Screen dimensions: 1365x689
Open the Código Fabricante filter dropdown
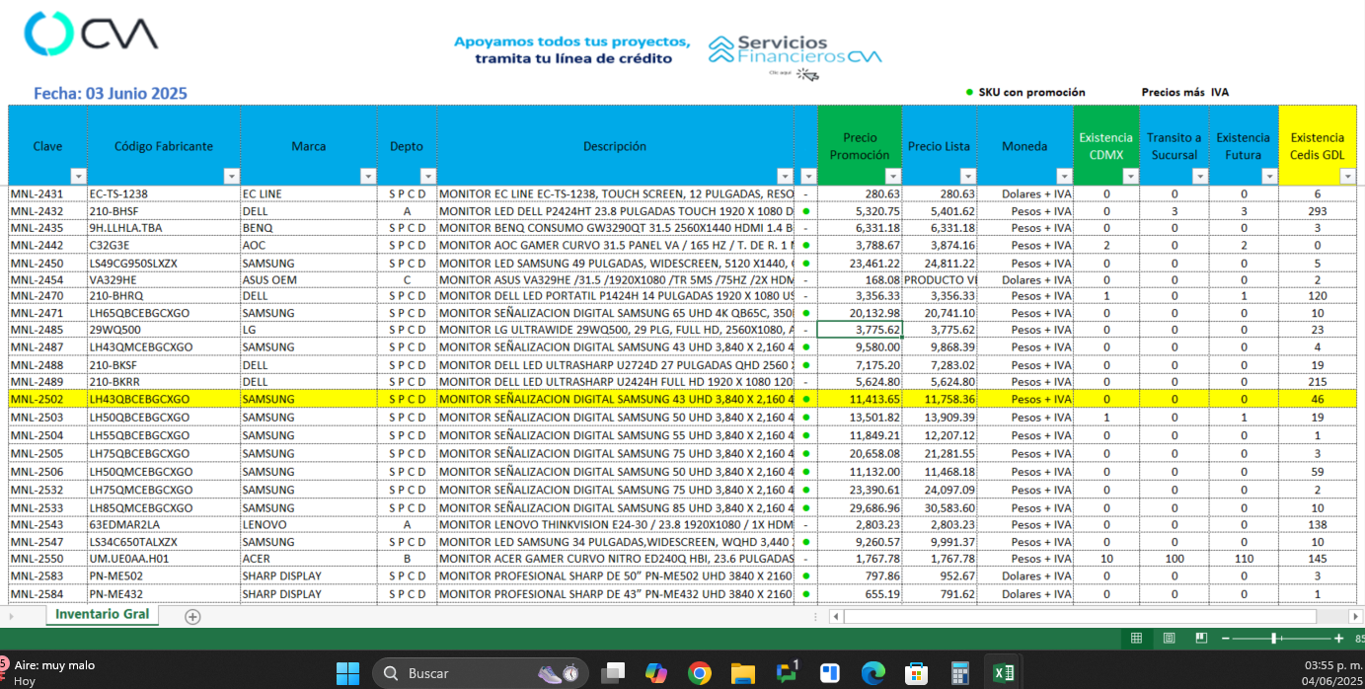231,177
